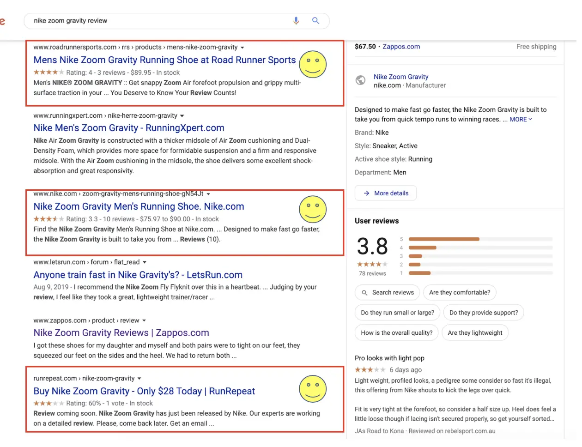Viewport: 582px width, 447px height.
Task: Click the smiley icon beside the Nike.com result
Action: click(x=313, y=209)
